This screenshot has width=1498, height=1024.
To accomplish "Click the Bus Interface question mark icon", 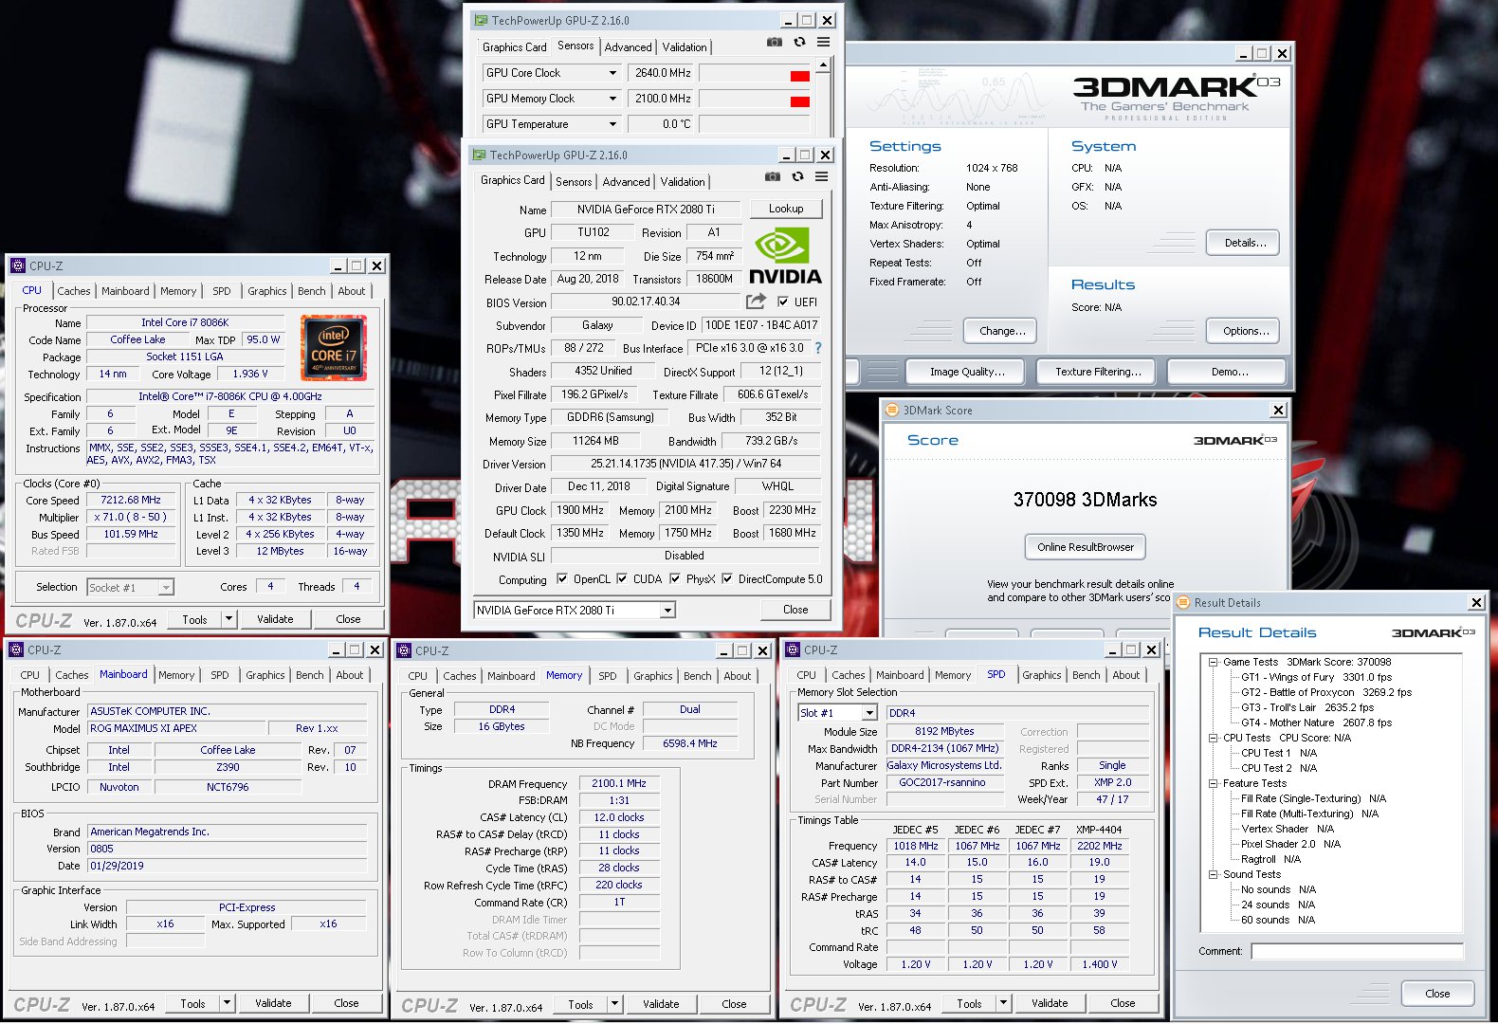I will (818, 348).
